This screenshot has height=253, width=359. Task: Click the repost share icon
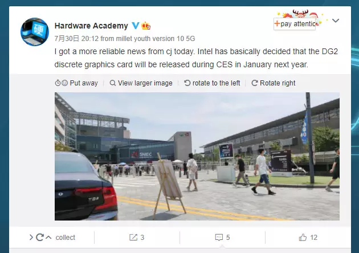coord(133,238)
